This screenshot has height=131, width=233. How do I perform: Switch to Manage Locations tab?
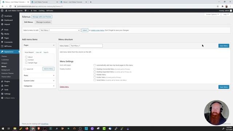(43, 22)
